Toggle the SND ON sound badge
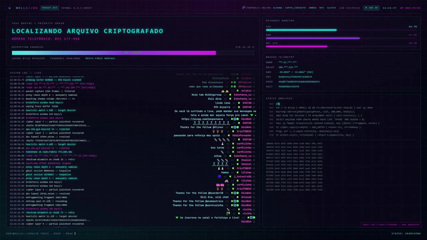 [371, 8]
